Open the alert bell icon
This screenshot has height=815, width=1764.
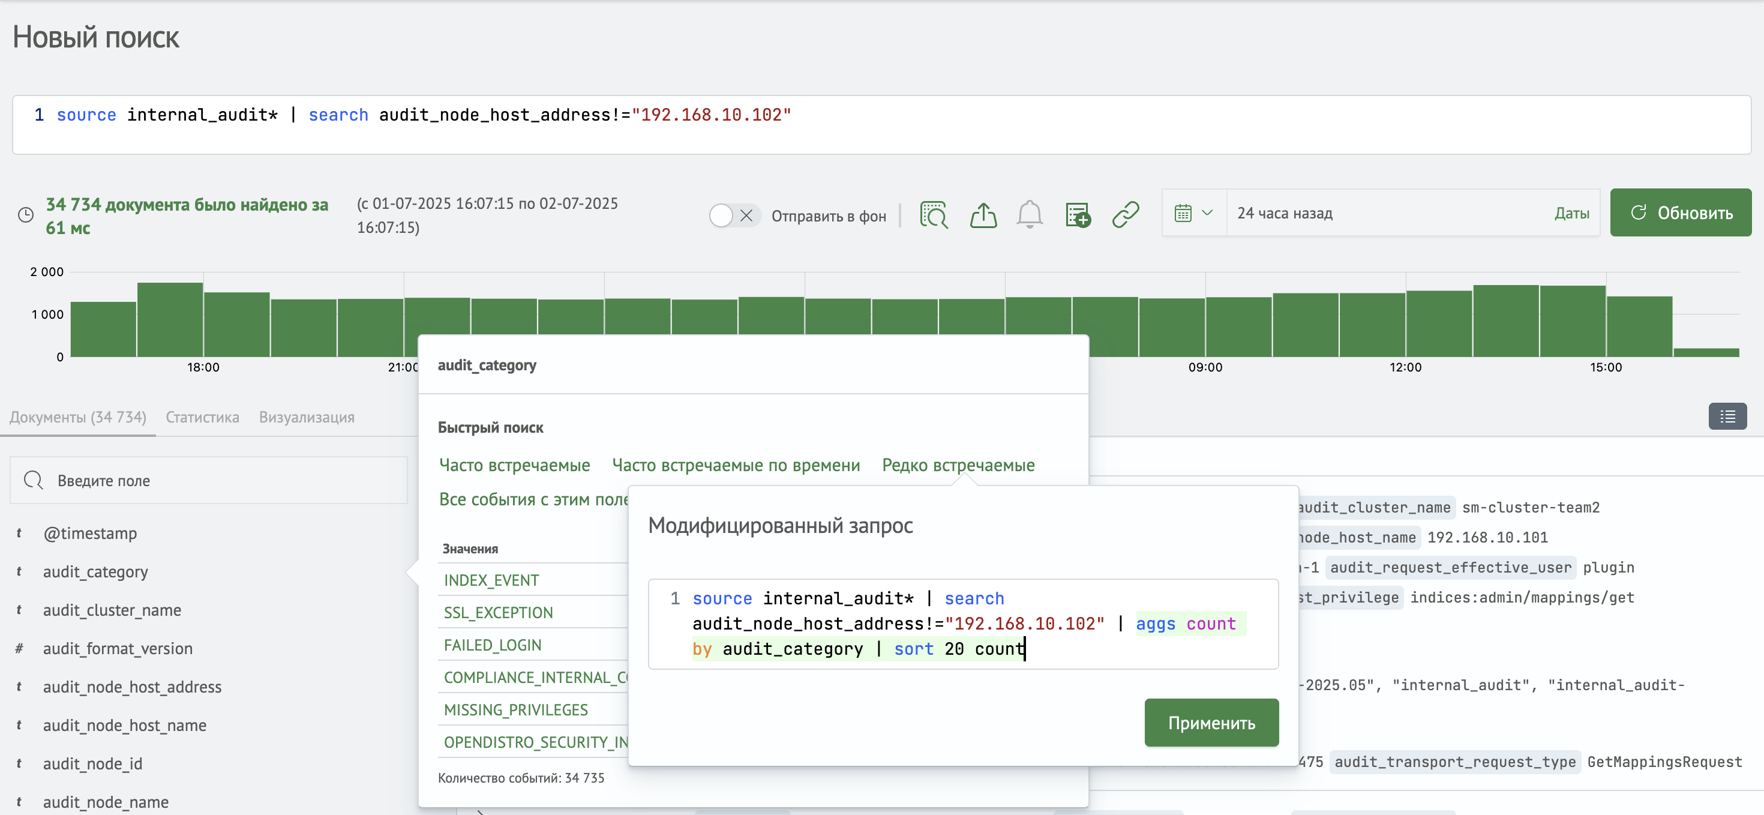click(x=1029, y=214)
